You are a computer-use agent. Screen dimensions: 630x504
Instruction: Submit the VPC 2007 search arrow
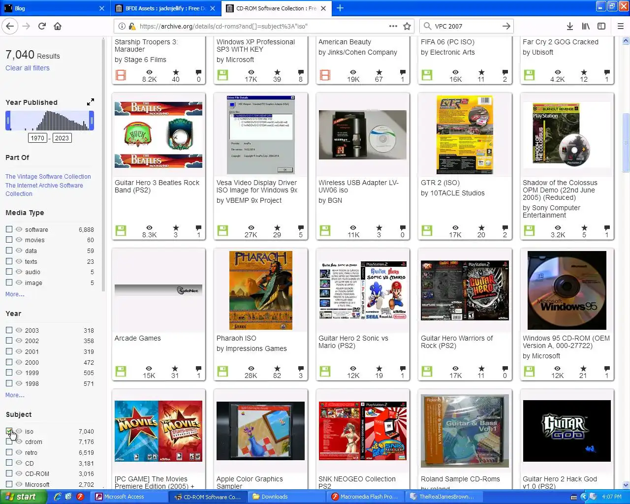[x=506, y=26]
